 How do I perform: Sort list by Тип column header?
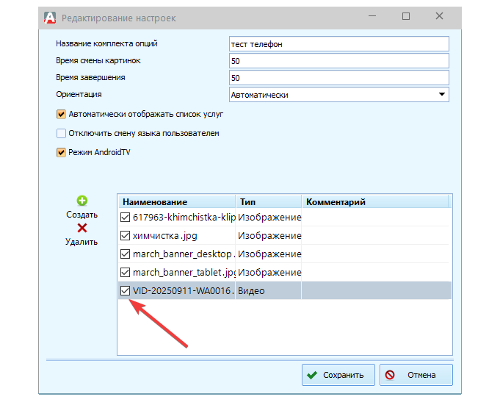click(268, 202)
